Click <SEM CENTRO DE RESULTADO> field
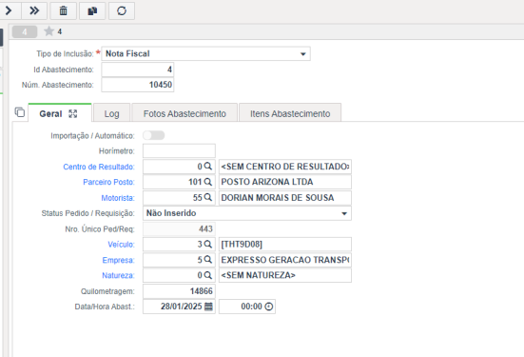Image resolution: width=524 pixels, height=357 pixels. [x=285, y=167]
